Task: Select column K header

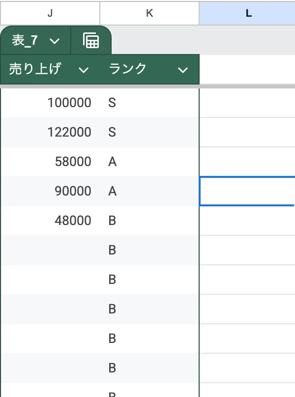Action: point(149,13)
